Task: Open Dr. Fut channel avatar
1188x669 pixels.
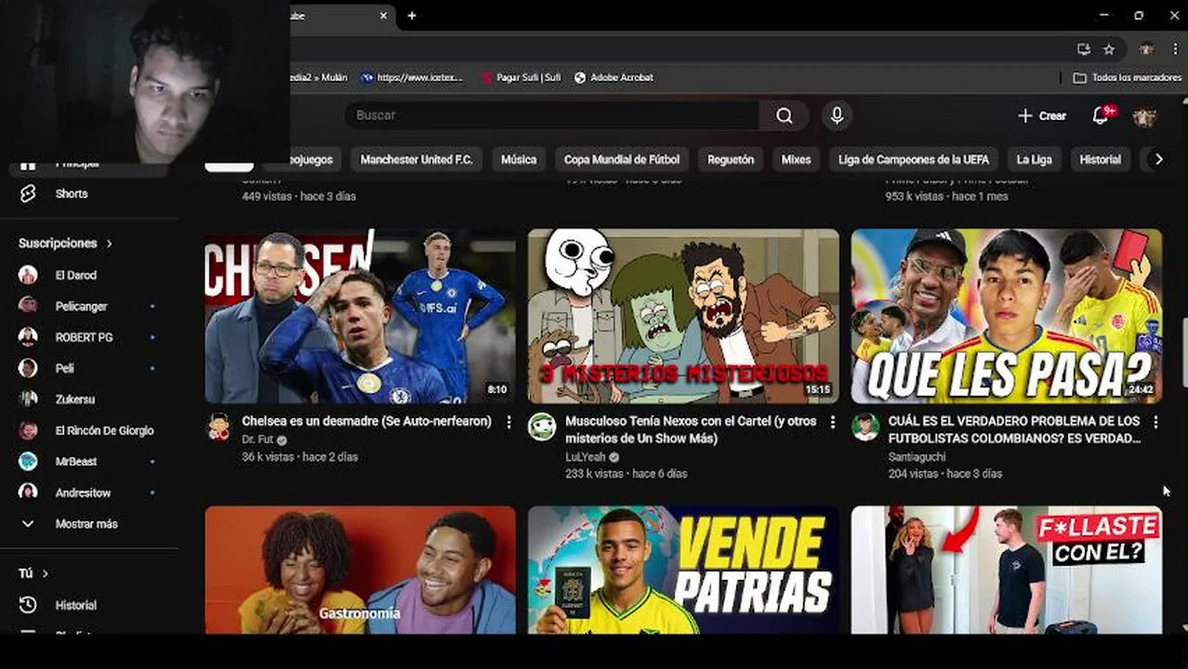Action: pos(218,427)
